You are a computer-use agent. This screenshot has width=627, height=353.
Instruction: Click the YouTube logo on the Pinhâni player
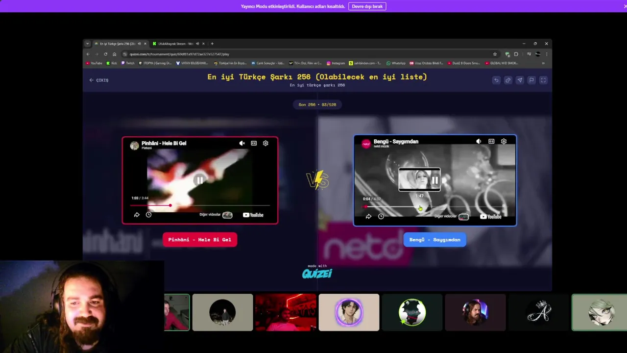coord(253,215)
